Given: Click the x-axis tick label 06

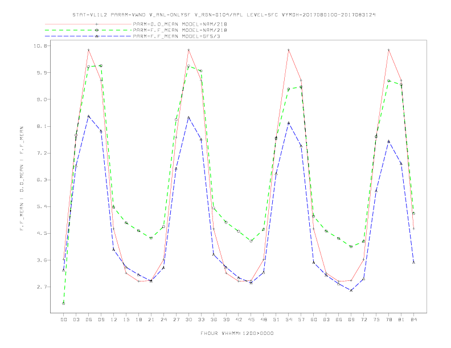Looking at the screenshot, I should (x=89, y=320).
